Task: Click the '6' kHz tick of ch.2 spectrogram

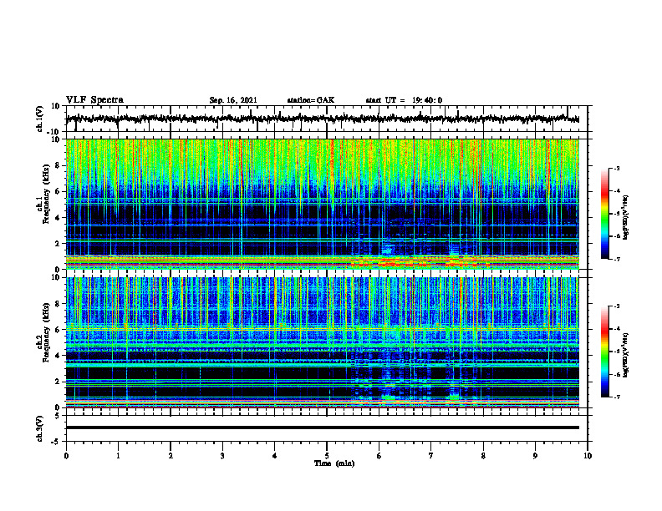Action: pos(58,330)
